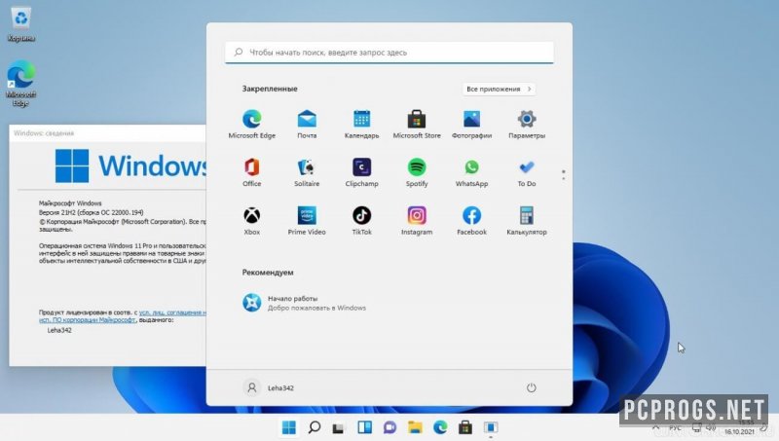This screenshot has height=441, width=779.
Task: Open Widgets panel on taskbar
Action: pos(364,427)
